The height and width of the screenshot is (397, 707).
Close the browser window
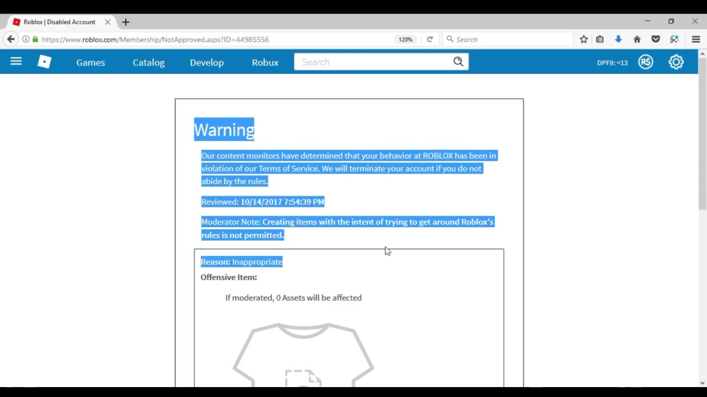pyautogui.click(x=695, y=22)
